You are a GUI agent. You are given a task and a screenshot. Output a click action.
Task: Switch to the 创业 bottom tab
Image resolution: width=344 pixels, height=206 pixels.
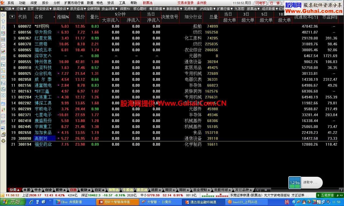click(x=48, y=190)
